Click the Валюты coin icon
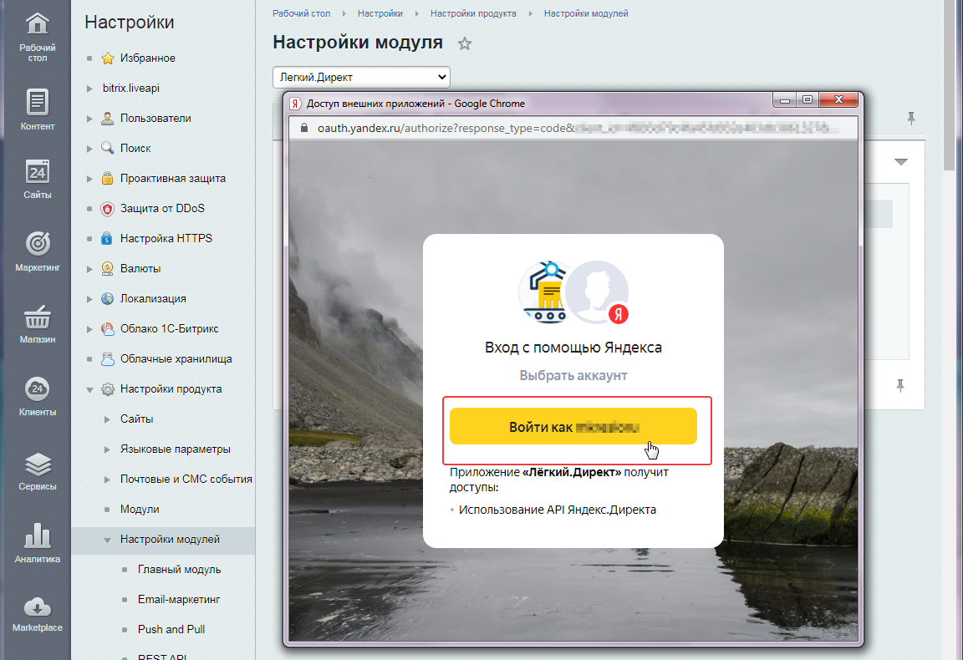Screen dimensions: 963x660 108,268
